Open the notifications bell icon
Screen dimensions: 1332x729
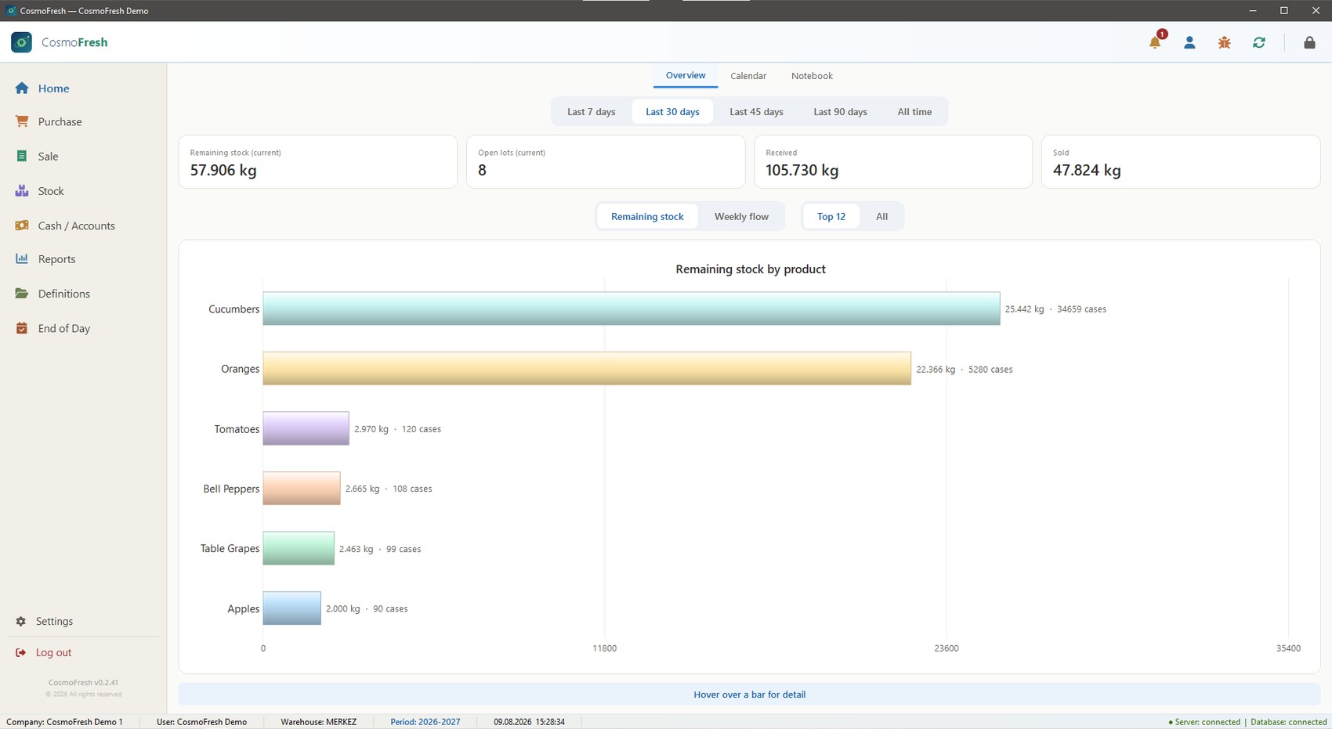tap(1155, 42)
